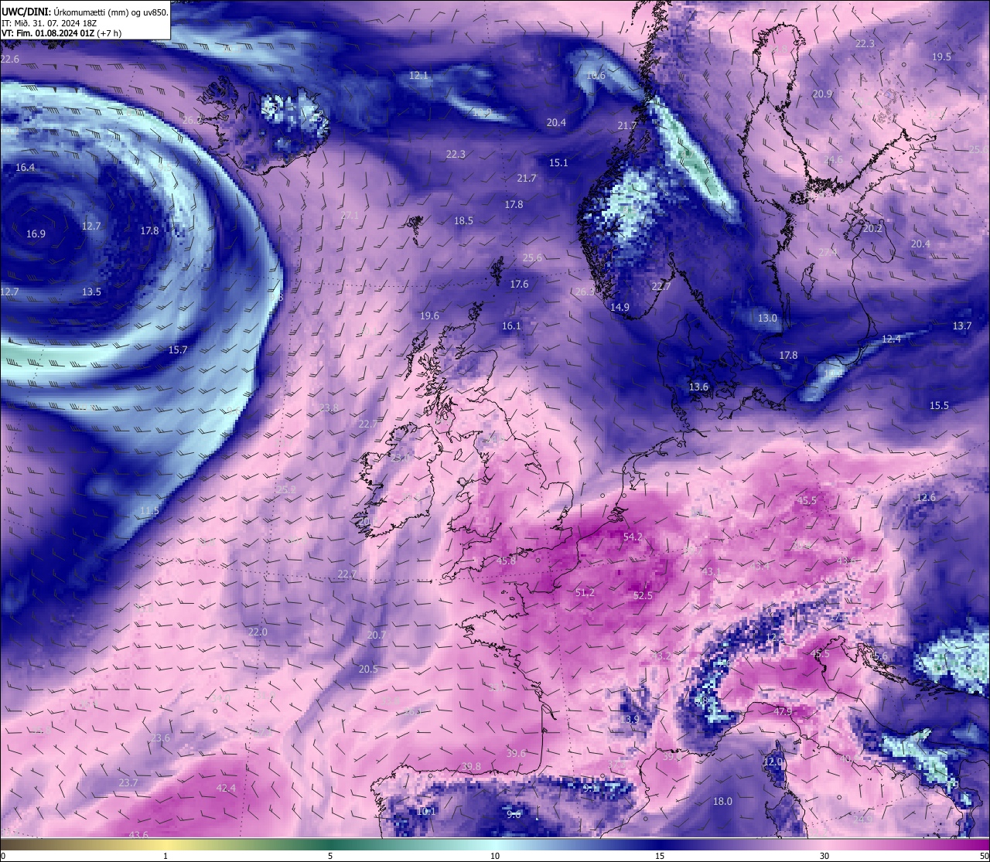Click the 13.7 value label
Image resolution: width=990 pixels, height=862 pixels.
click(961, 325)
